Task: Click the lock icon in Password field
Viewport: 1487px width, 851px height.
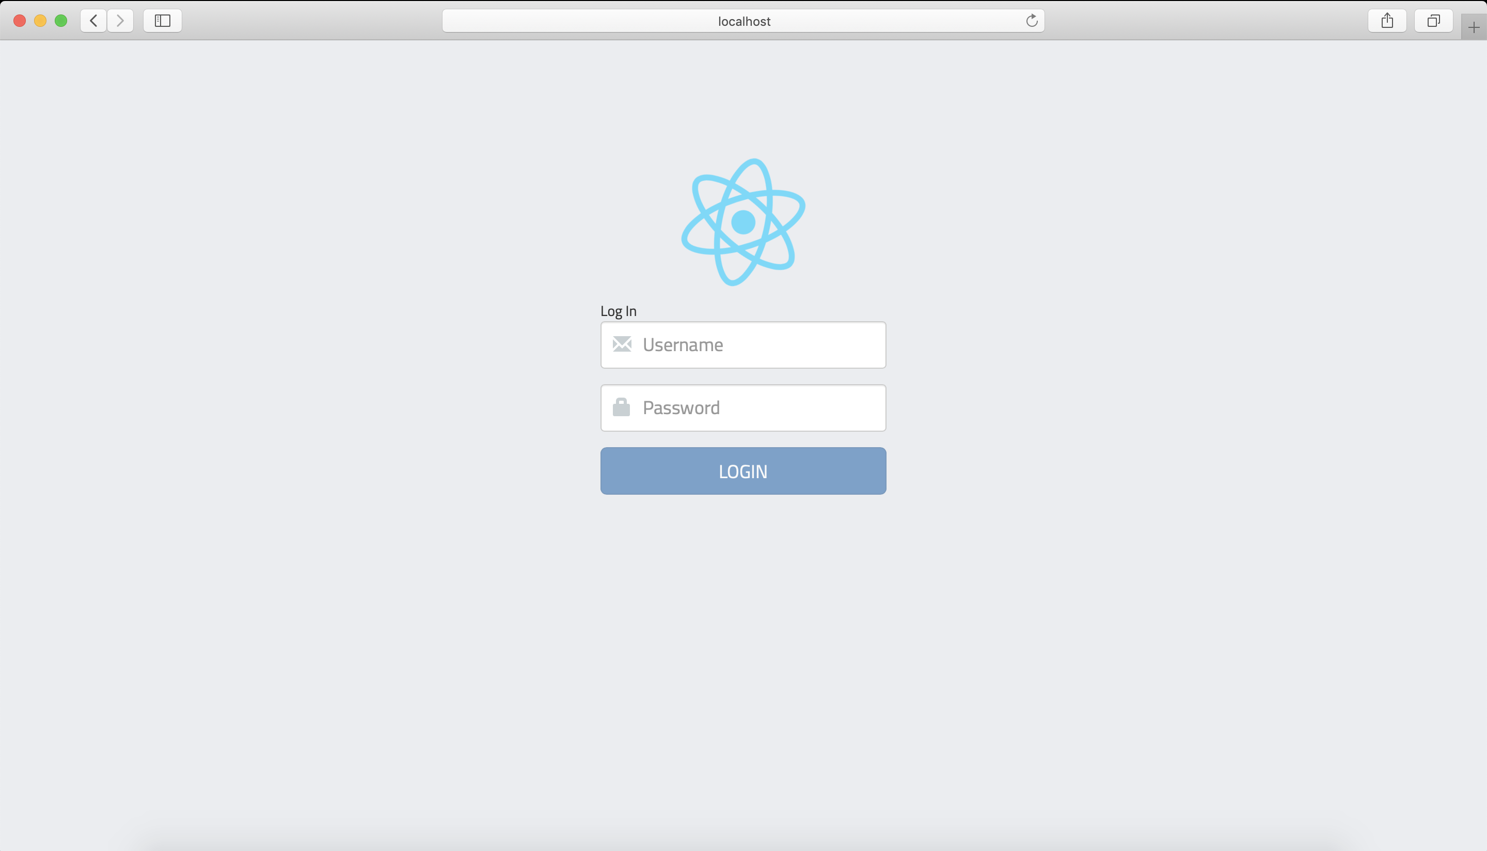Action: (621, 407)
